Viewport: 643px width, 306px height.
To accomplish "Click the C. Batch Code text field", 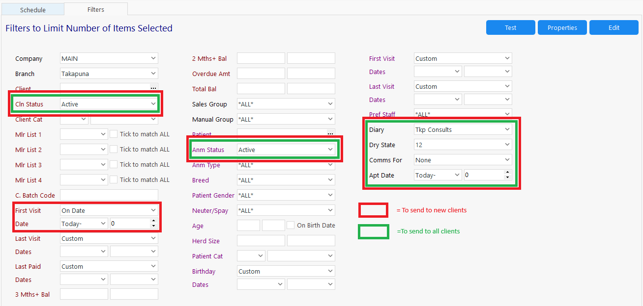I will pyautogui.click(x=109, y=195).
